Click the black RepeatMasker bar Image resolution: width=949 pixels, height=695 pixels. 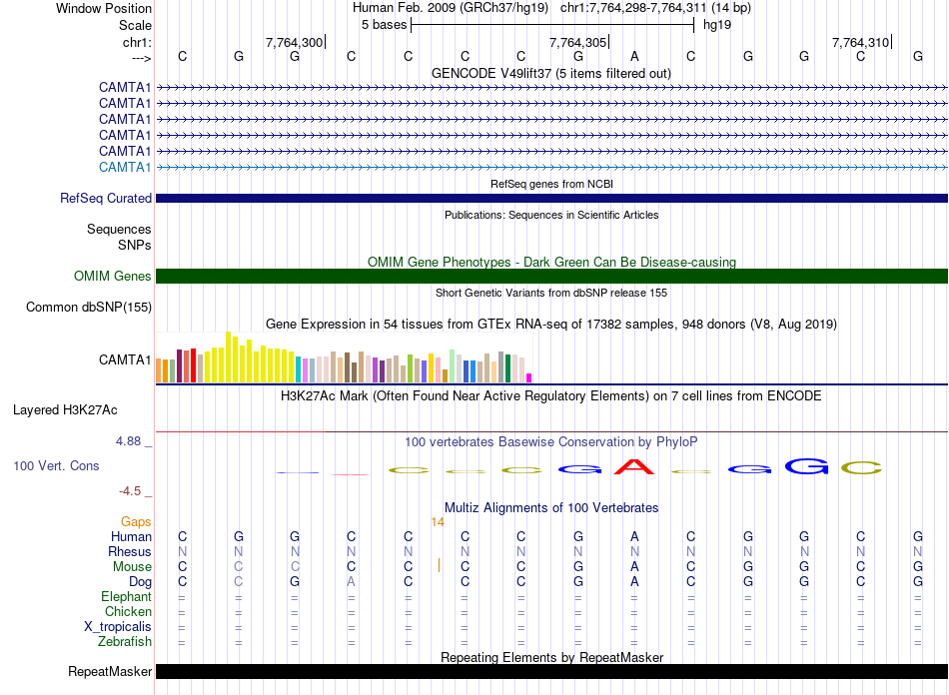click(x=551, y=671)
